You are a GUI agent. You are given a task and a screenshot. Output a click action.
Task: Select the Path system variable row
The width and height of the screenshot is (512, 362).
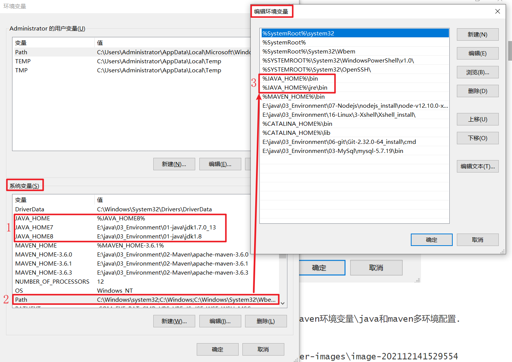76,299
